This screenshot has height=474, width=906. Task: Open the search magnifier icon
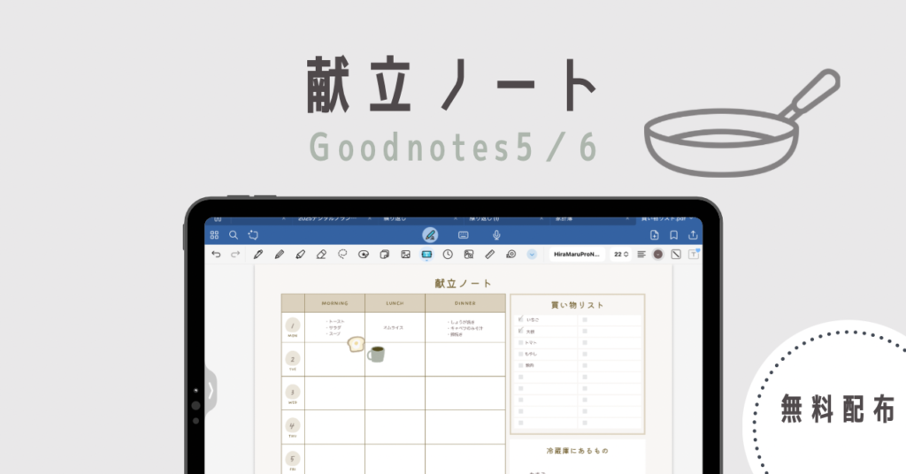click(234, 235)
